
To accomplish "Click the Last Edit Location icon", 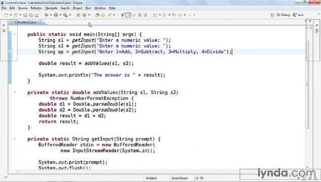I will coord(174,15).
